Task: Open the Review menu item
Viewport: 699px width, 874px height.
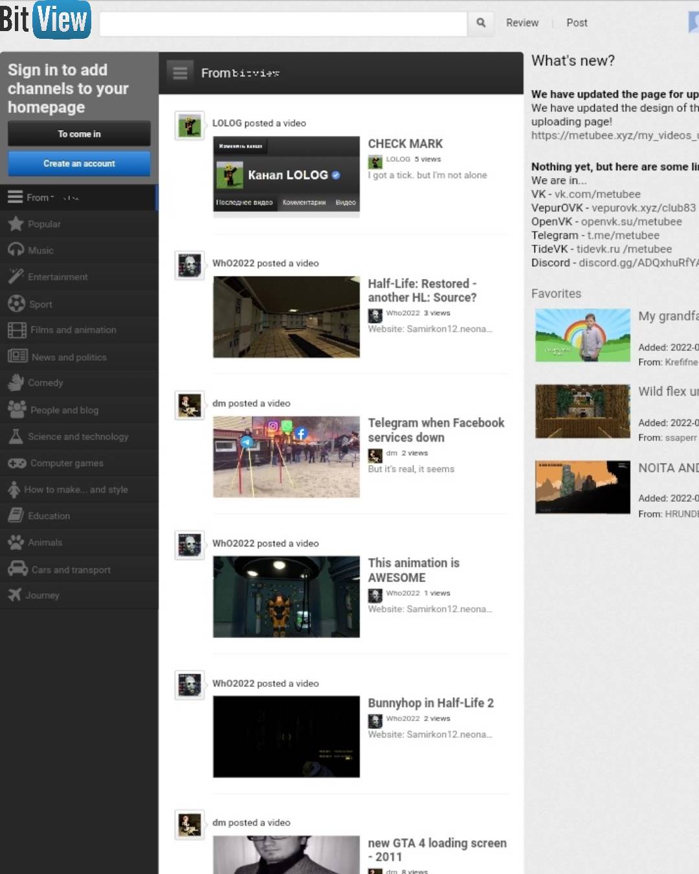Action: (x=522, y=23)
